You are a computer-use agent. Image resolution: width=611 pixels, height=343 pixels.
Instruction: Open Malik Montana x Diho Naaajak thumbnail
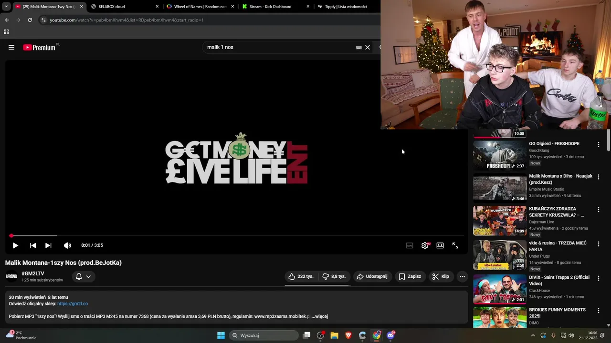[x=500, y=187]
